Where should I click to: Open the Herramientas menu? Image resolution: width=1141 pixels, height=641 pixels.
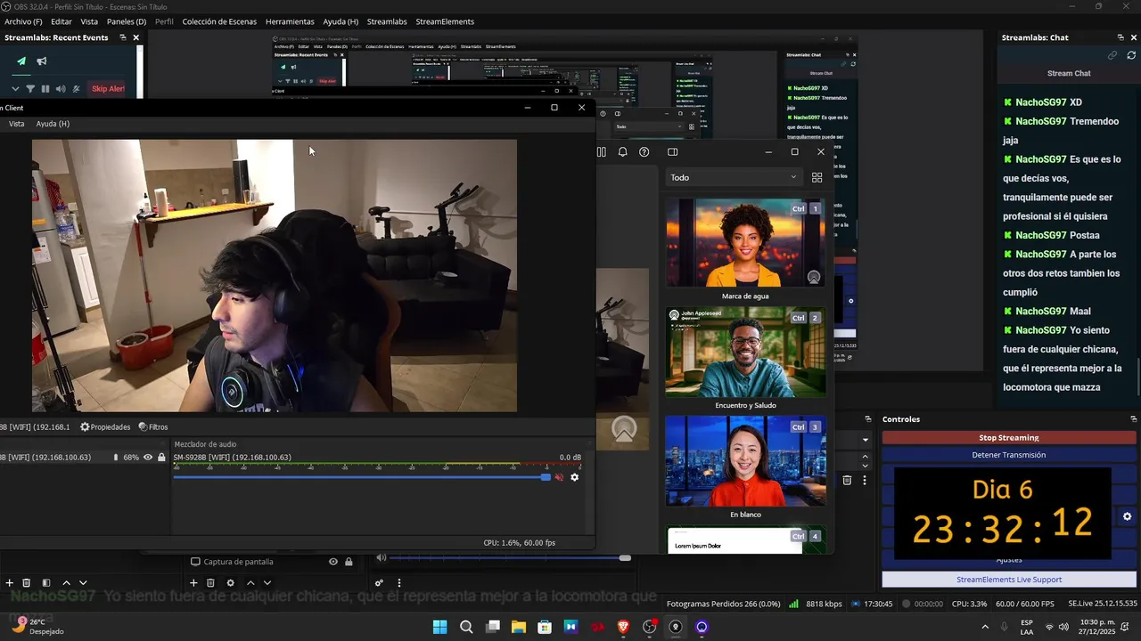pos(290,21)
